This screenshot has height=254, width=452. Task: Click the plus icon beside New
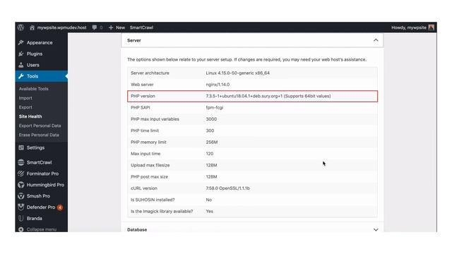click(x=111, y=28)
